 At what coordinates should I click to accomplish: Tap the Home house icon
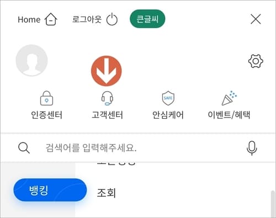click(51, 19)
